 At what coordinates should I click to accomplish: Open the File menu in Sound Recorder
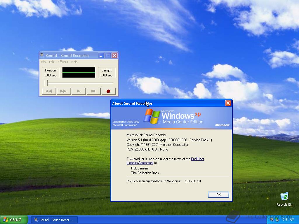pos(43,62)
